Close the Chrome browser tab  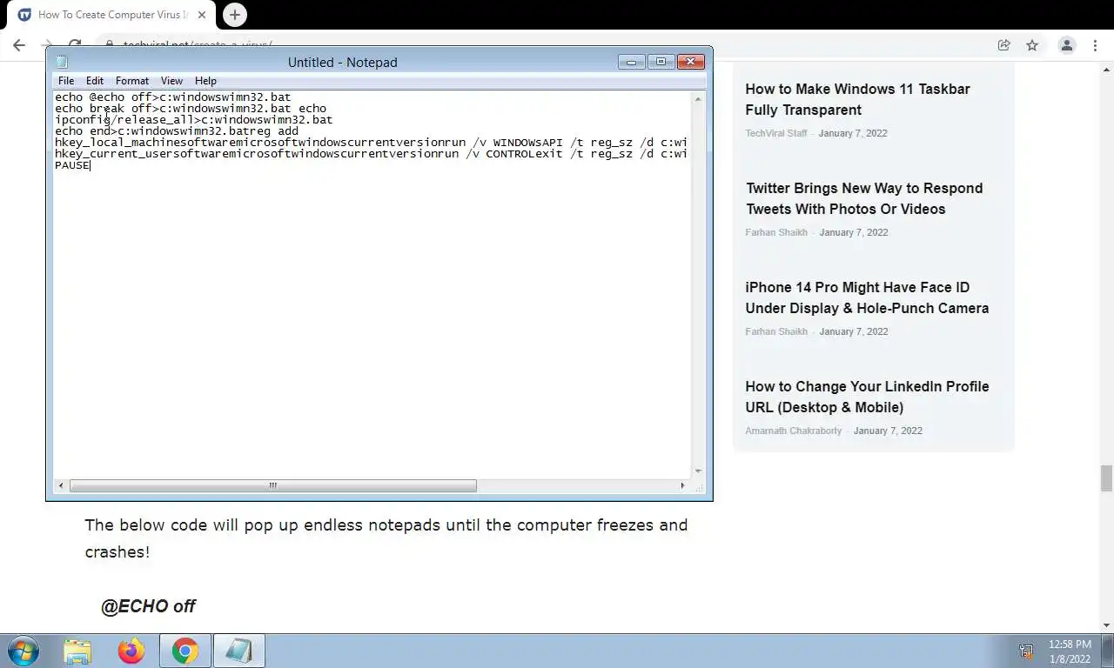[x=202, y=15]
